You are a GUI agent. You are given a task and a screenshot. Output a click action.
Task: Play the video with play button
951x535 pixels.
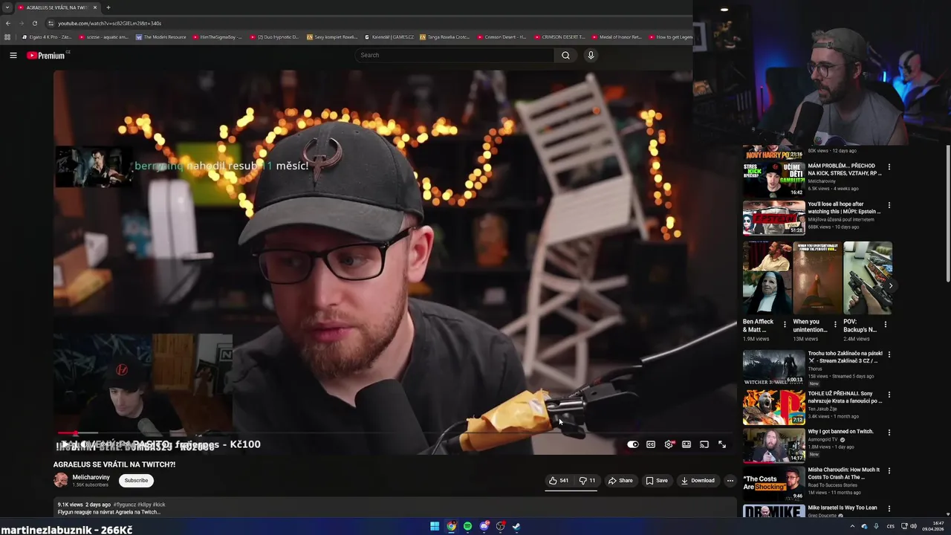click(65, 444)
